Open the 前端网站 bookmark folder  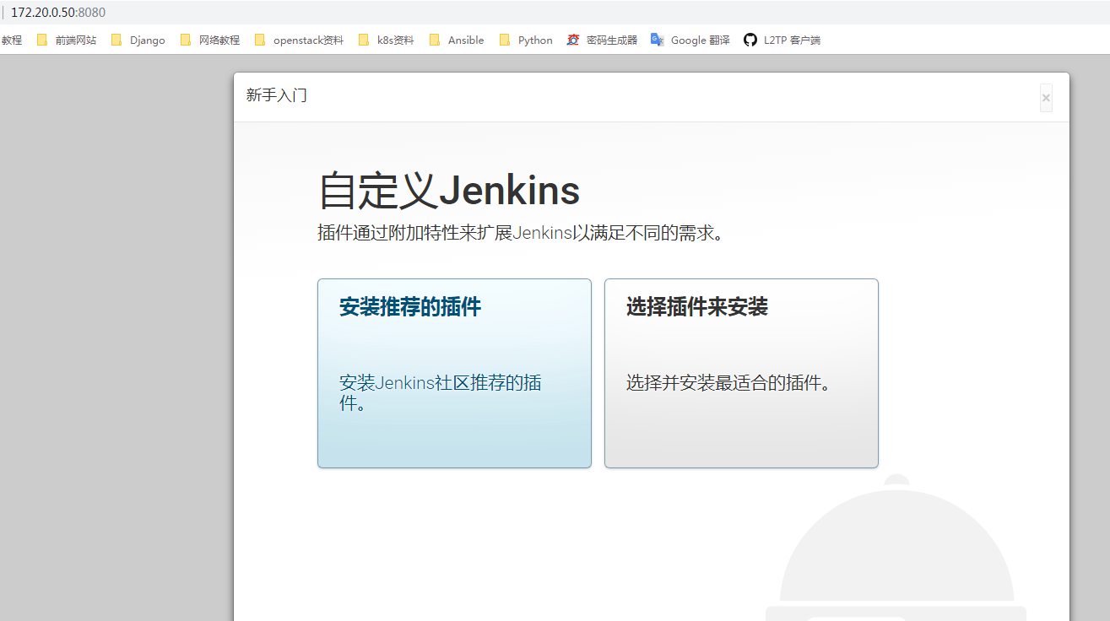[x=67, y=40]
